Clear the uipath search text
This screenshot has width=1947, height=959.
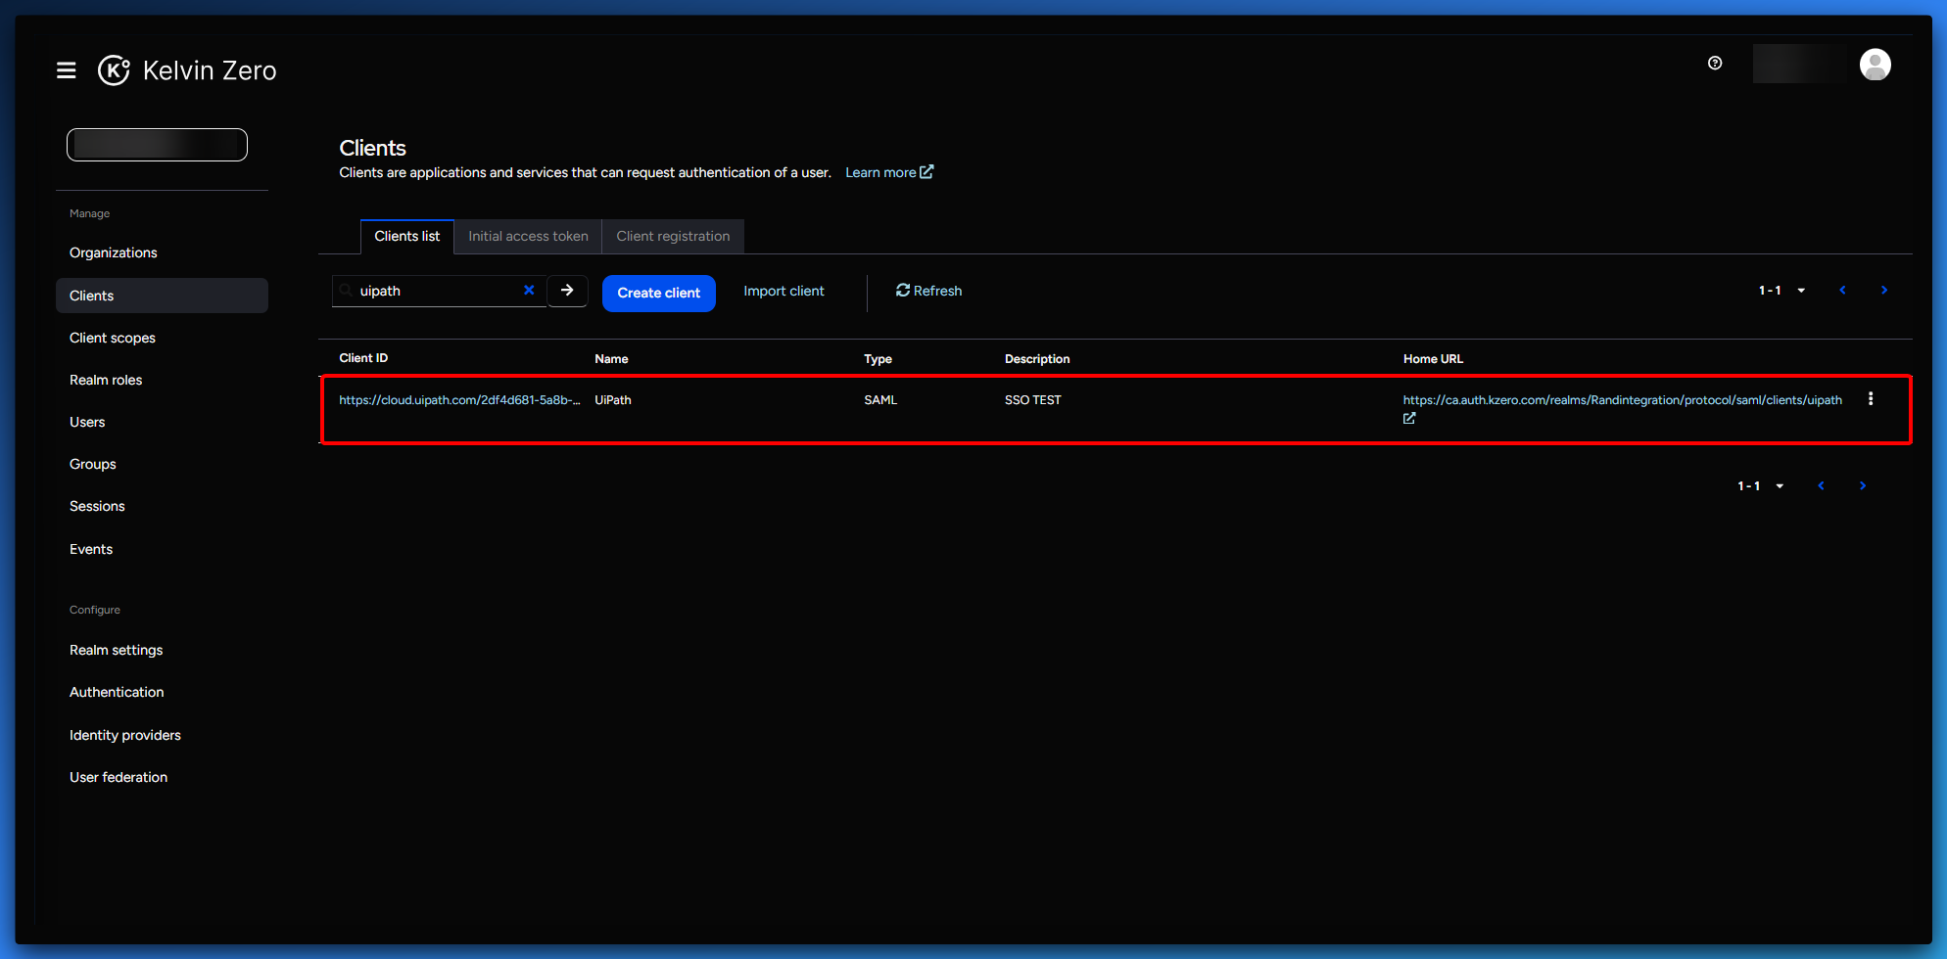[x=529, y=291]
